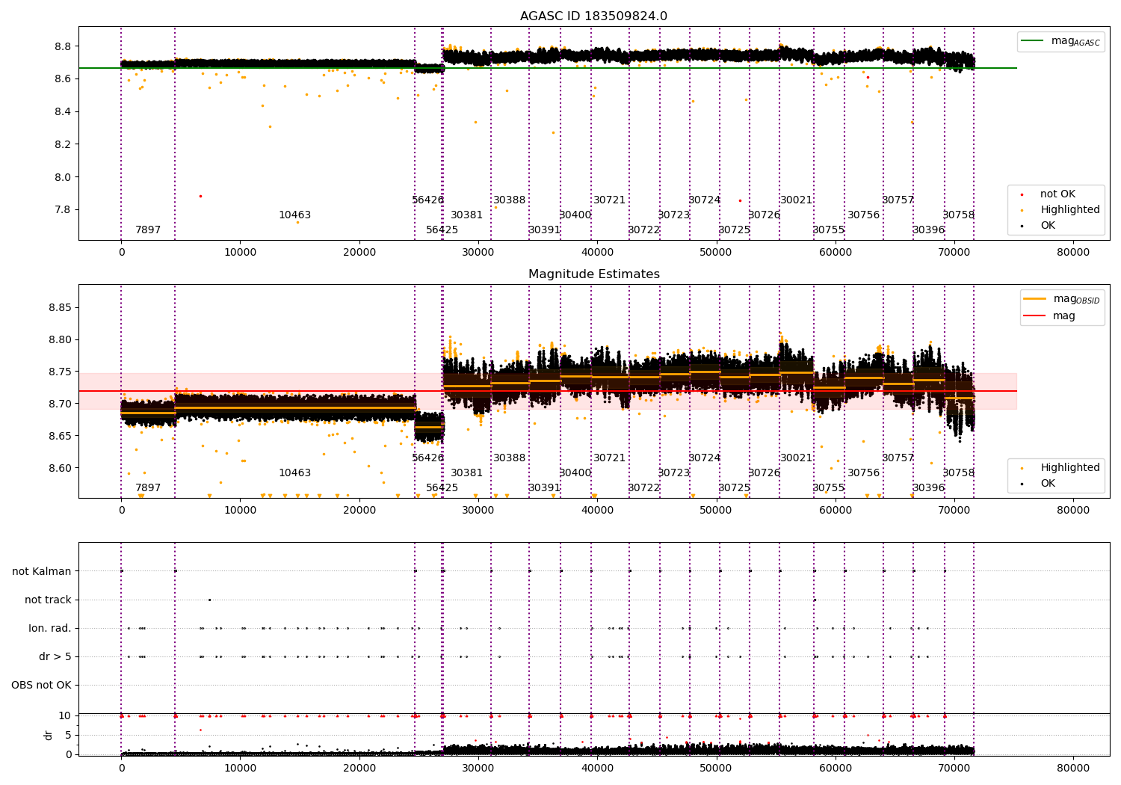1121x785 pixels.
Task: Click obsid label 30388 in AGASC ID plot
Action: (509, 200)
